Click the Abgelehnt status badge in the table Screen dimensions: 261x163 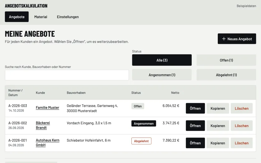[x=141, y=141]
